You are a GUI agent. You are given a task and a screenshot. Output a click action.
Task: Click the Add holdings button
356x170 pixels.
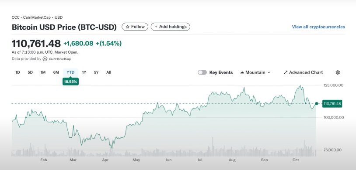pyautogui.click(x=171, y=27)
